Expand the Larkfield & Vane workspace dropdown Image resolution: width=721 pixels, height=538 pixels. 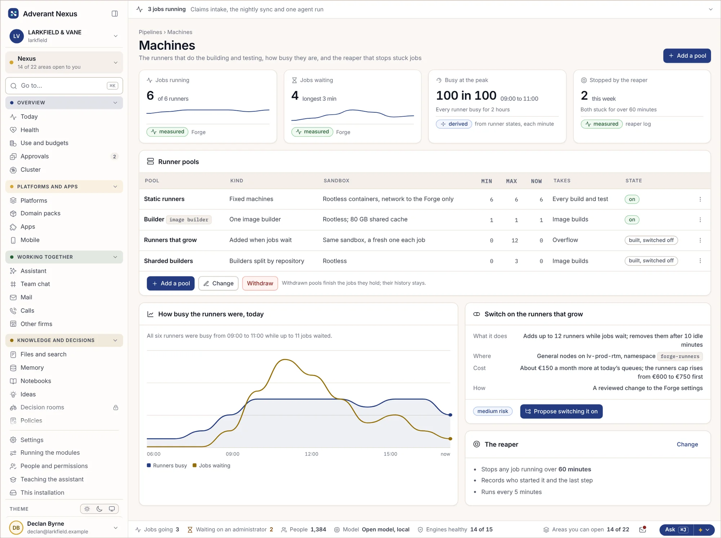116,36
